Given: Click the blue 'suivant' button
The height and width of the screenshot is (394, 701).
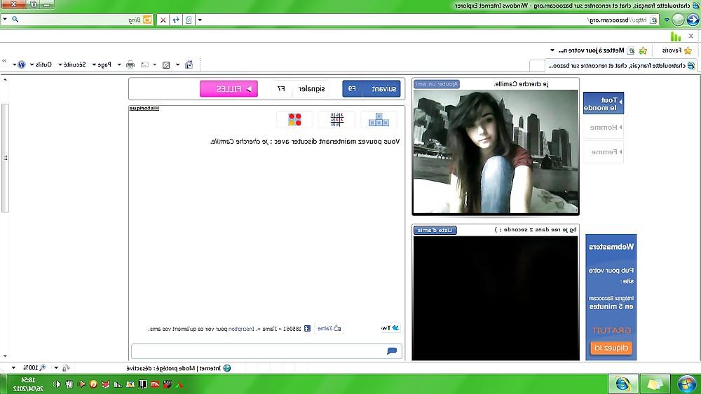Looking at the screenshot, I should (x=372, y=89).
